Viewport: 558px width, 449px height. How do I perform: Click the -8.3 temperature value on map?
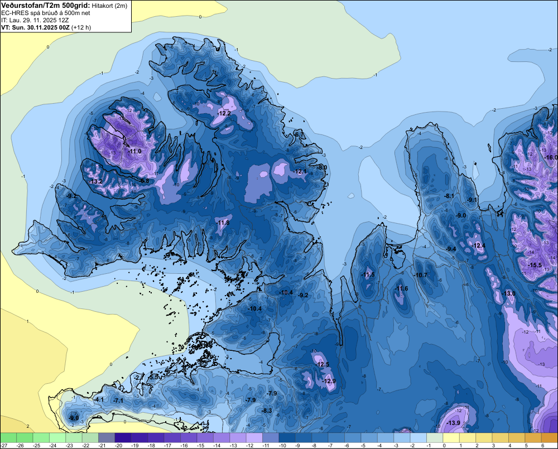click(x=267, y=411)
